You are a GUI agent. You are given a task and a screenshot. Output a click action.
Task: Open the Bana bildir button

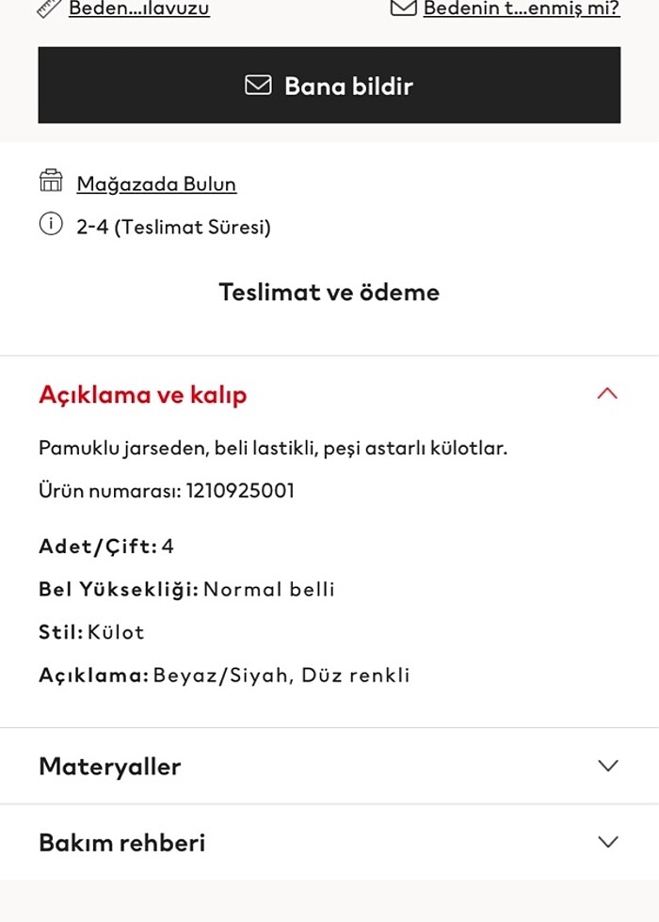tap(329, 86)
